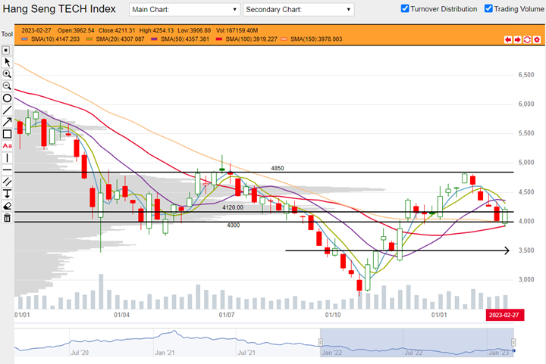Click the Tool label above the toolbar
Viewport: 546px width, 364px height.
[x=7, y=34]
